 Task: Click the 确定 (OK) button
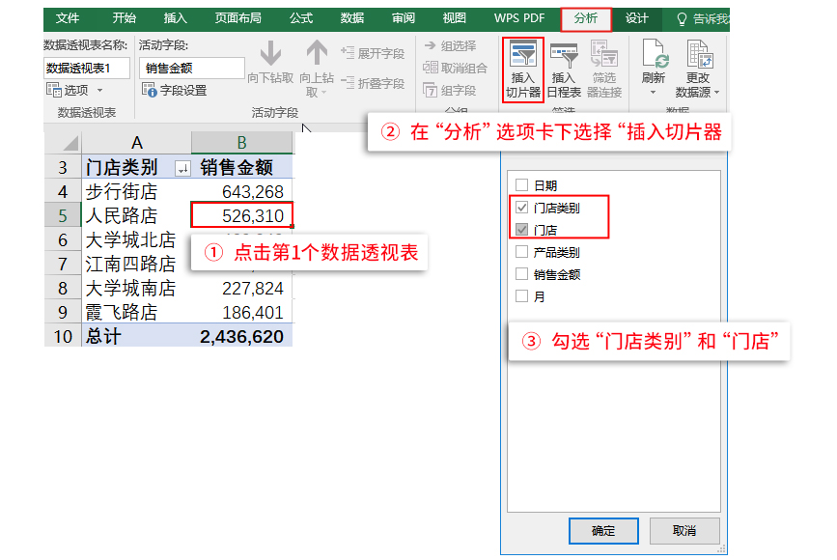[603, 531]
